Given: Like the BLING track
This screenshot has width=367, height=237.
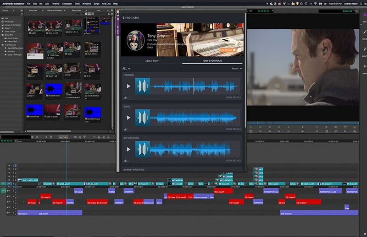Looking at the screenshot, I should (125, 129).
